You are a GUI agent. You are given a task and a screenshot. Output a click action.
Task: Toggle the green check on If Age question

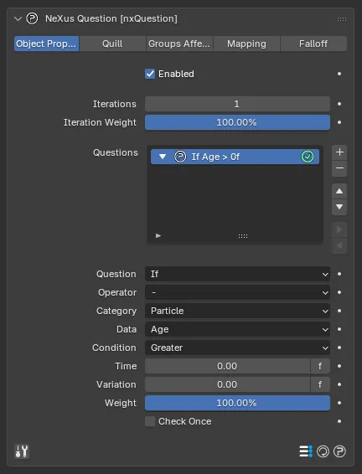308,157
